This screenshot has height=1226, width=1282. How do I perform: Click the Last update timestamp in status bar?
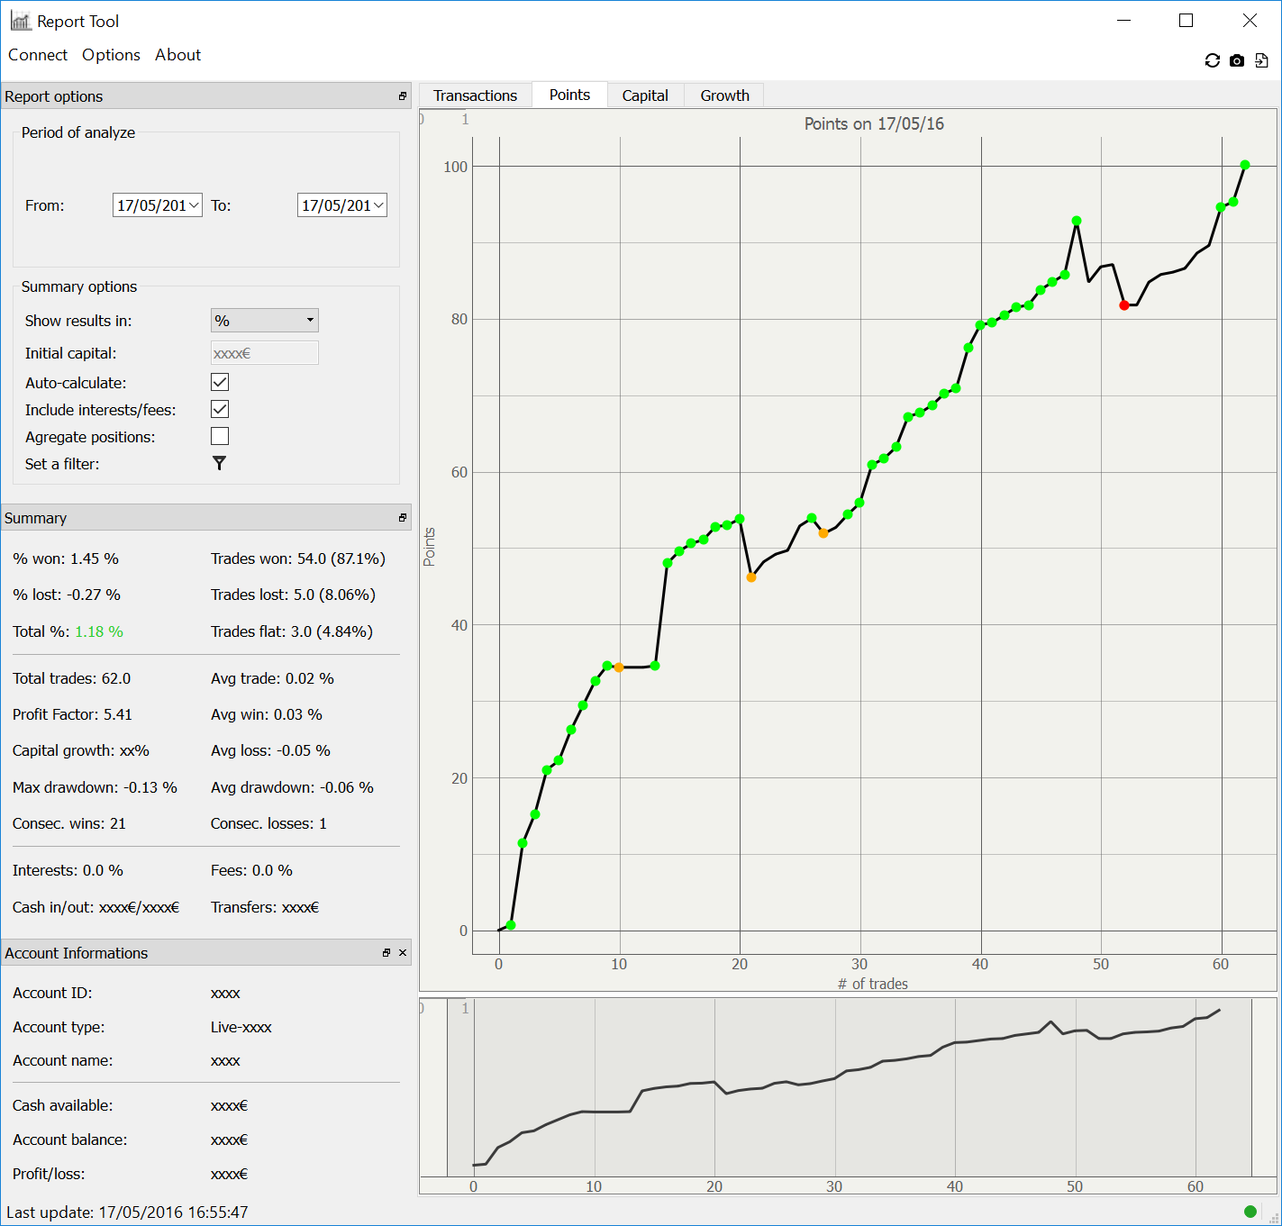[x=127, y=1212]
